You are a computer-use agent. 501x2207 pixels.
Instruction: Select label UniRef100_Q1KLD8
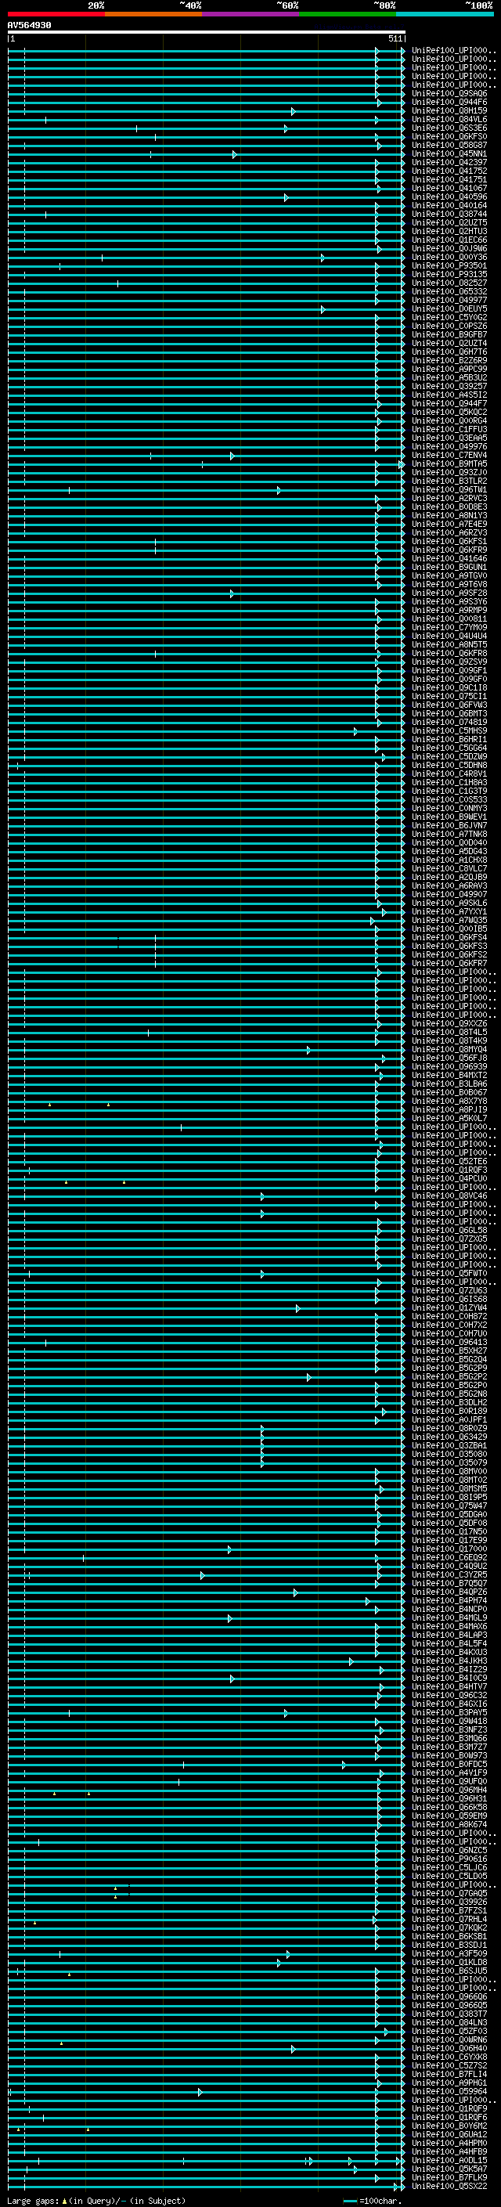click(x=449, y=1962)
